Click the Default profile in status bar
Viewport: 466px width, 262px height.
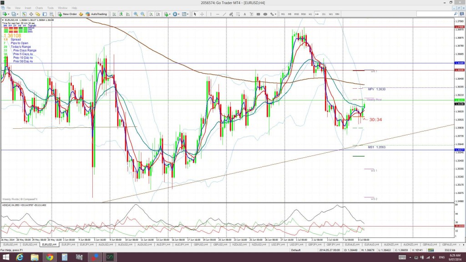295,250
